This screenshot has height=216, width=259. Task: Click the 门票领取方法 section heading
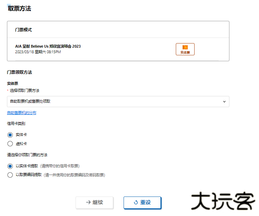pyautogui.click(x=19, y=72)
